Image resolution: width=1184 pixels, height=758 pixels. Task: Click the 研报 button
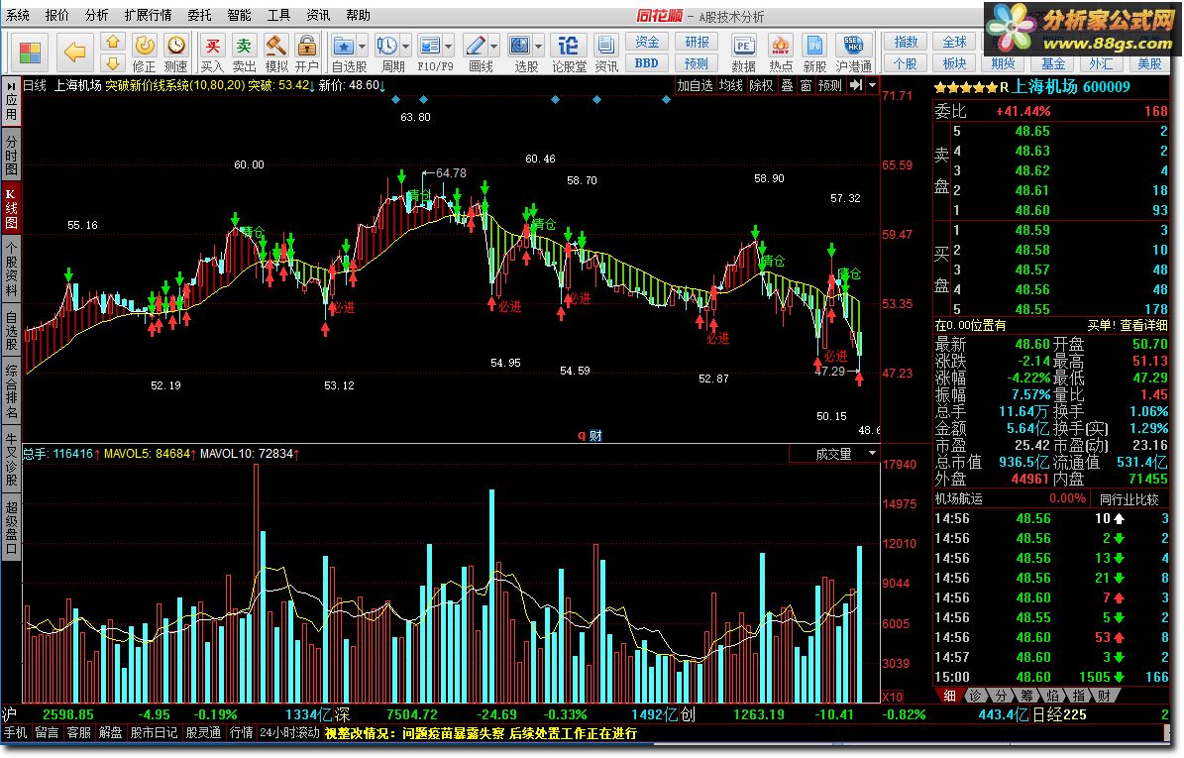(x=697, y=43)
